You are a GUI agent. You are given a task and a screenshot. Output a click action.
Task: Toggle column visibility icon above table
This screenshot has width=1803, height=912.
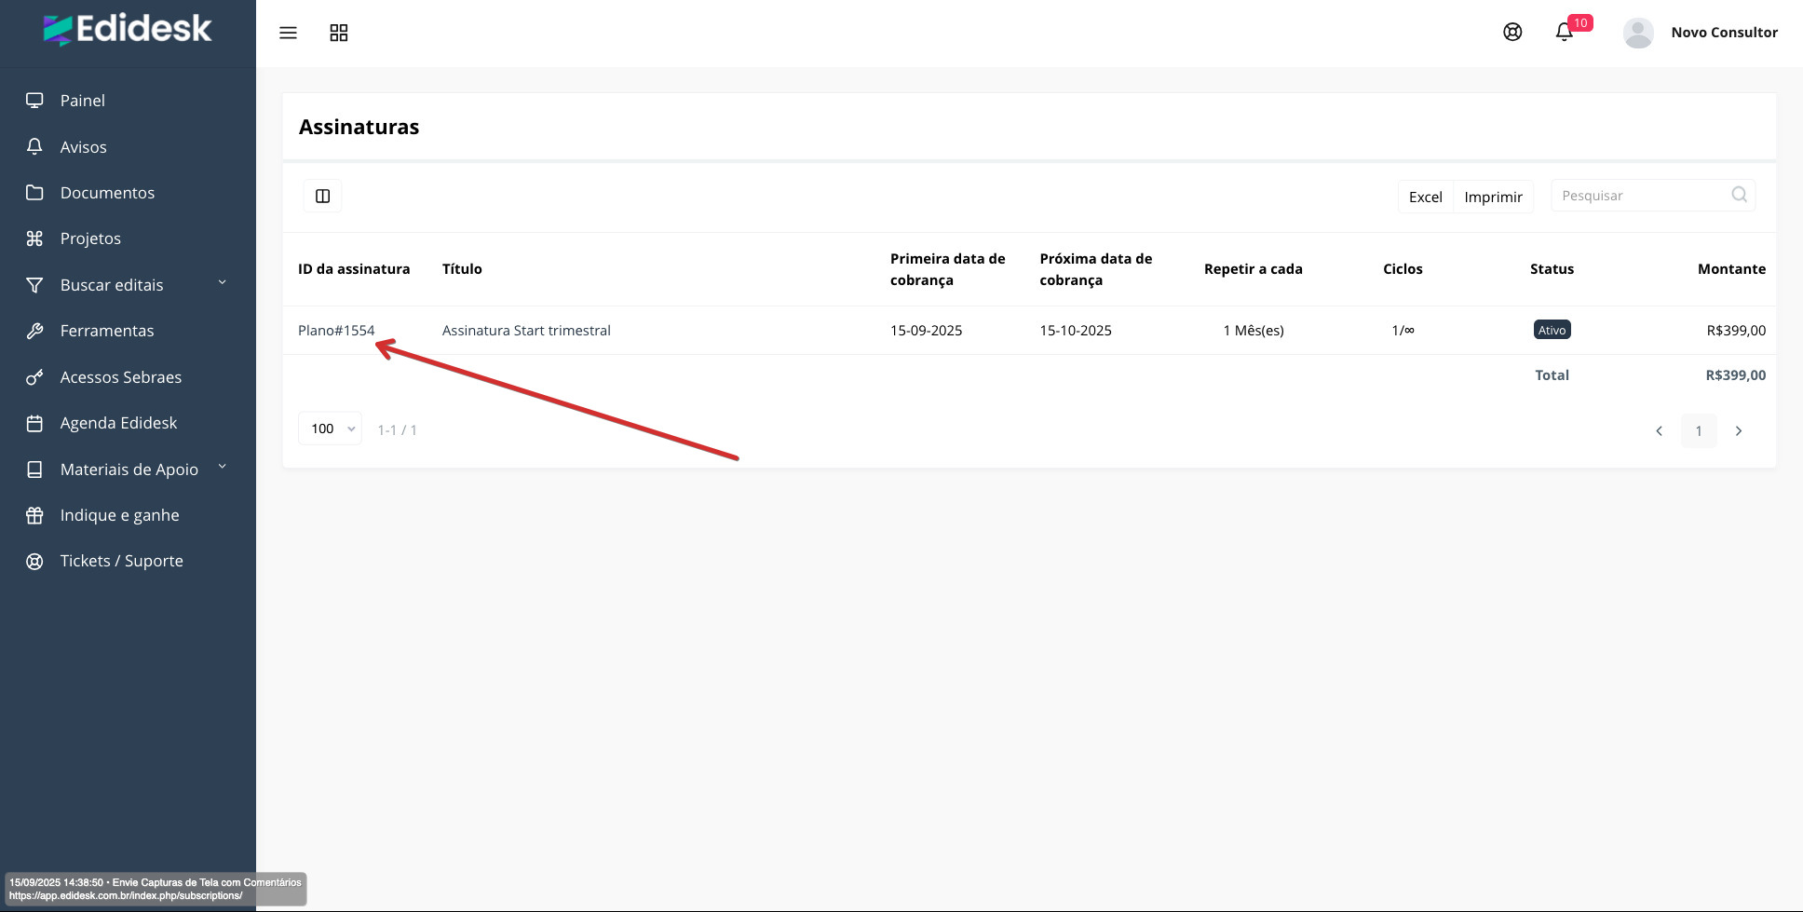coord(322,196)
